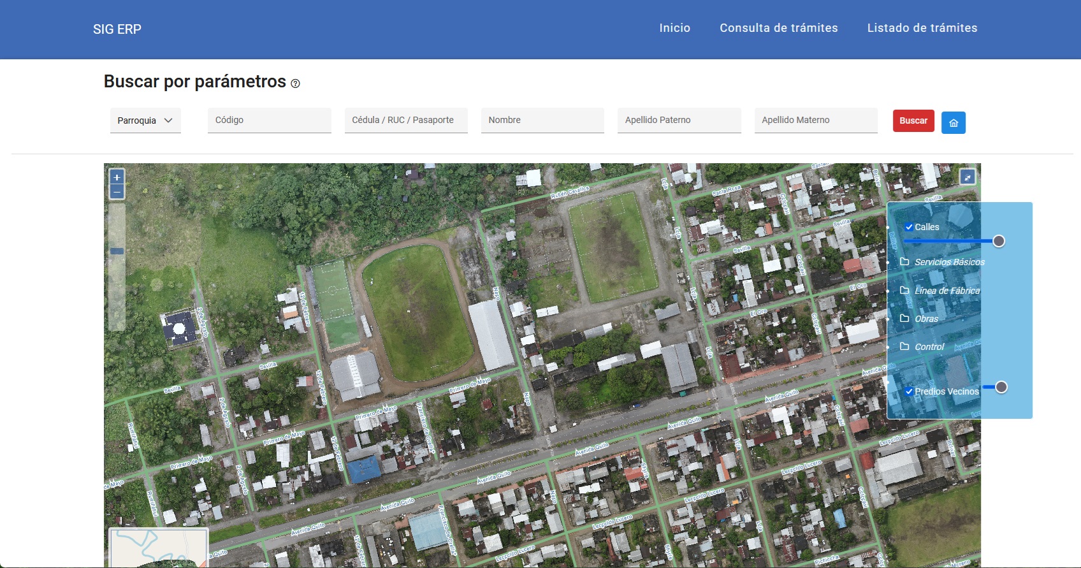Expand the Control layer group
This screenshot has width=1081, height=568.
[929, 347]
